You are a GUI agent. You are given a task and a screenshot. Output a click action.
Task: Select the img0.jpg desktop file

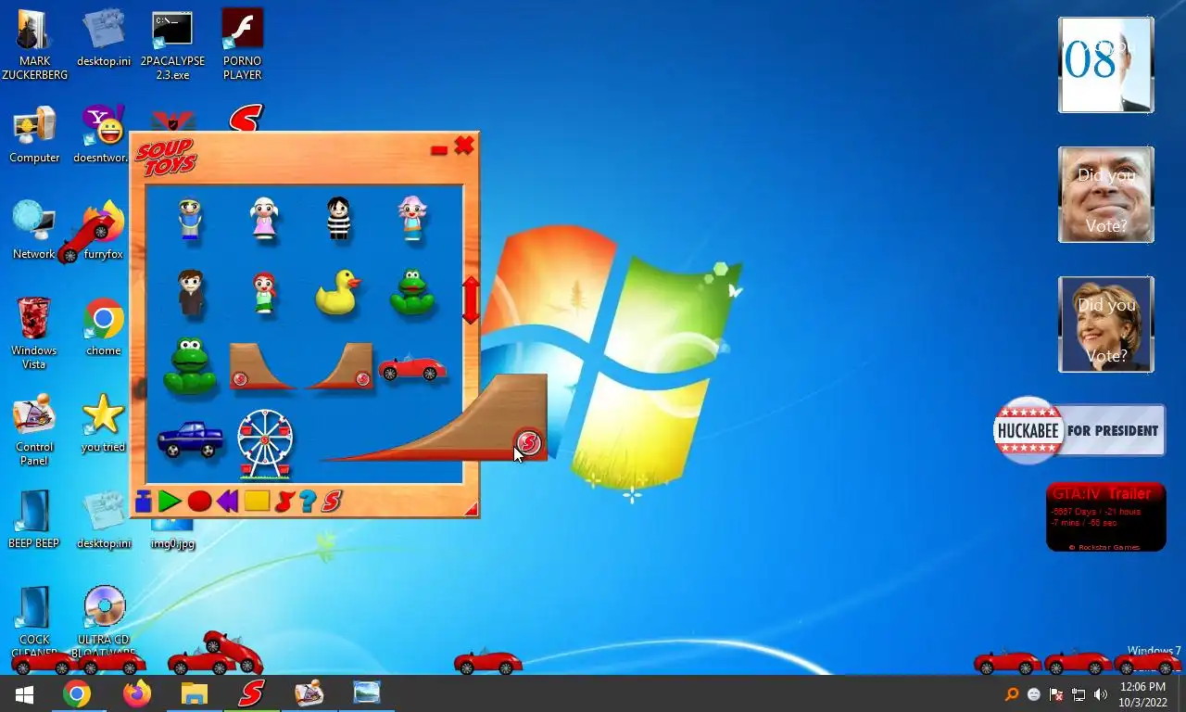(172, 534)
